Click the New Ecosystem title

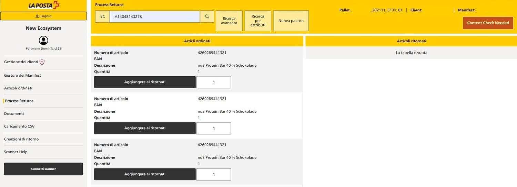(43, 28)
